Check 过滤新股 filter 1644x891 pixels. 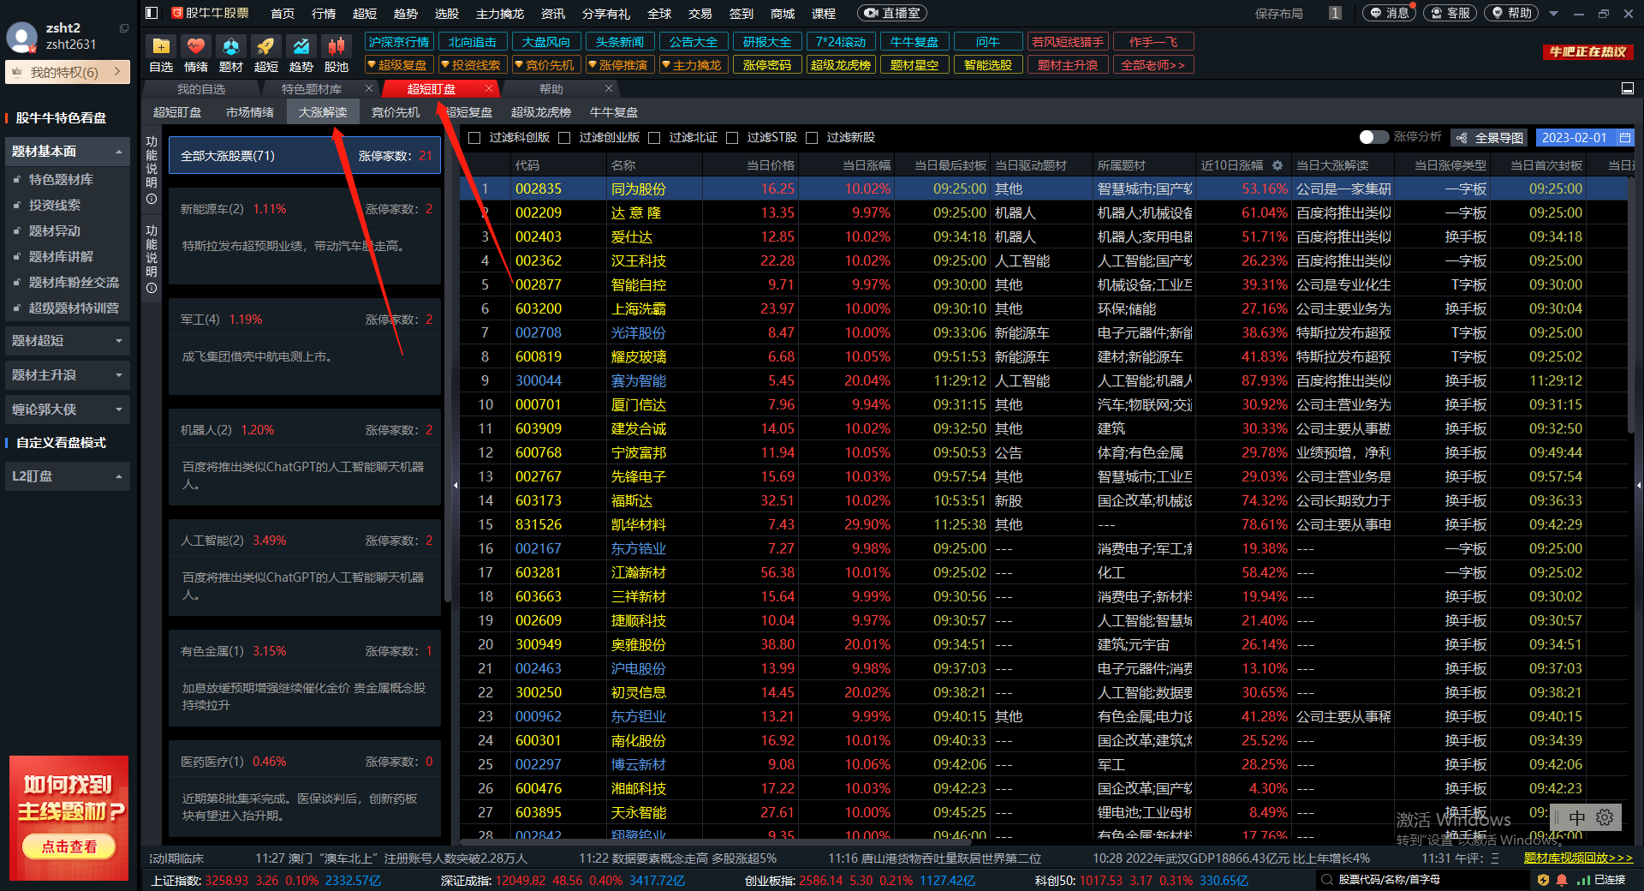coord(812,137)
